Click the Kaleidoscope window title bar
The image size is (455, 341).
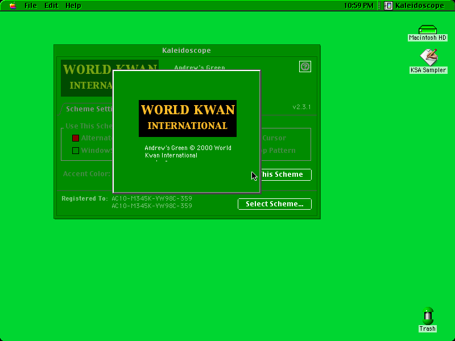187,50
